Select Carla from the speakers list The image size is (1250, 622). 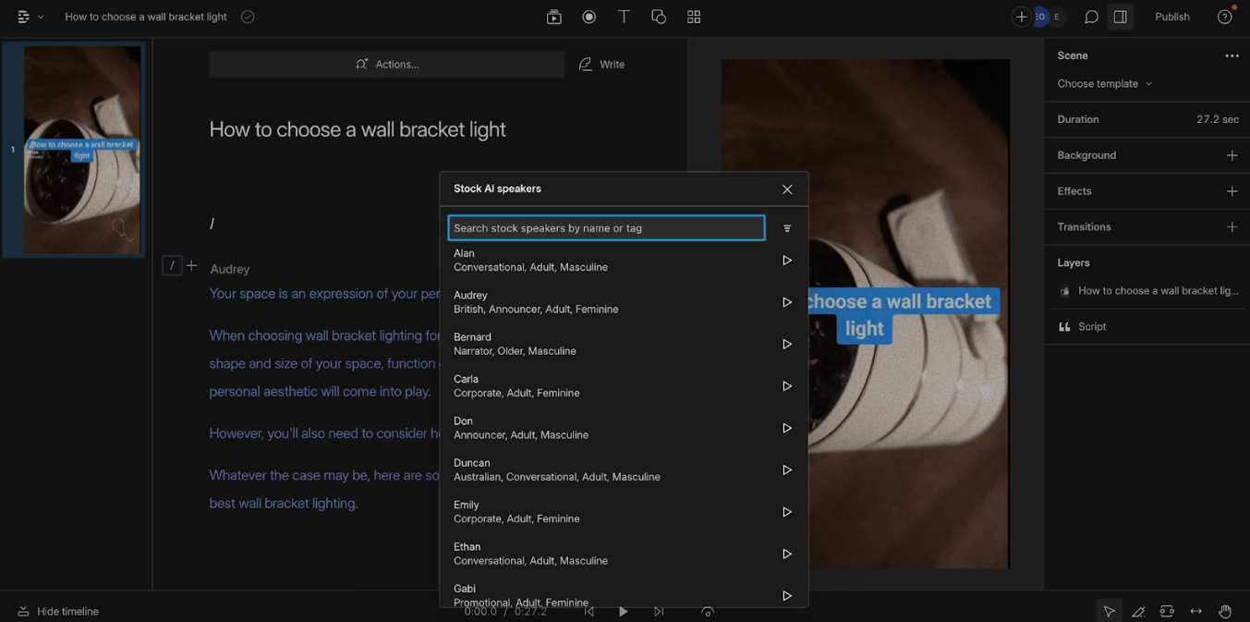coord(516,385)
